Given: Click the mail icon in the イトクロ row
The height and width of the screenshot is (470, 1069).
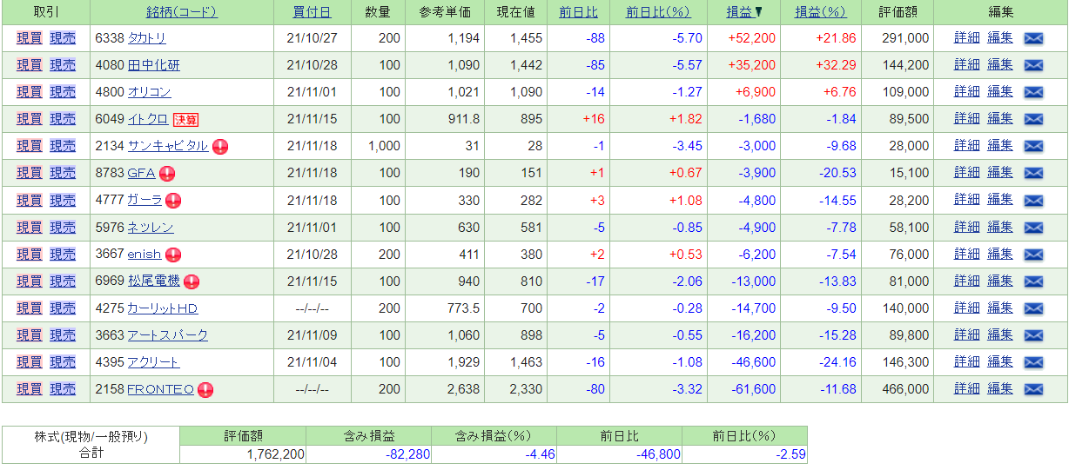Looking at the screenshot, I should [x=1032, y=120].
